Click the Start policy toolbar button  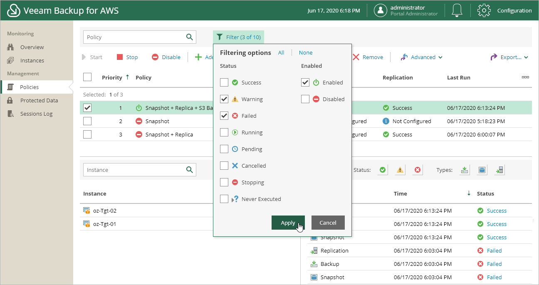[92, 57]
